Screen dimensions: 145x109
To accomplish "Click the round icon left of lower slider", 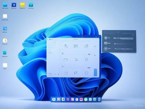I will [x=63, y=67].
